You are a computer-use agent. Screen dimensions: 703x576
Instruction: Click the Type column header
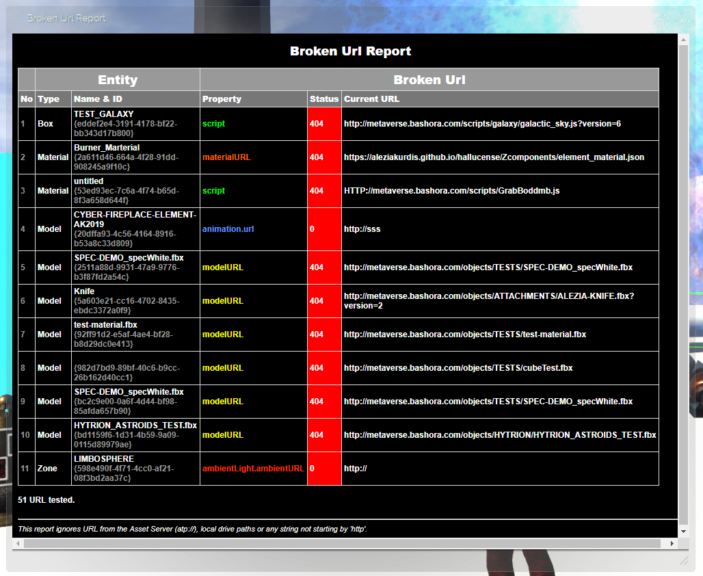coord(53,99)
